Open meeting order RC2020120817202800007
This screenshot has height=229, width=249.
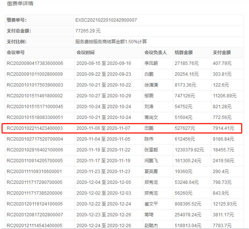click(x=35, y=215)
